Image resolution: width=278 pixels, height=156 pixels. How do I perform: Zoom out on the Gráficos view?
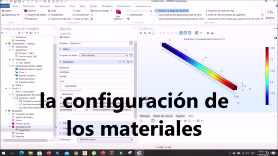point(145,33)
